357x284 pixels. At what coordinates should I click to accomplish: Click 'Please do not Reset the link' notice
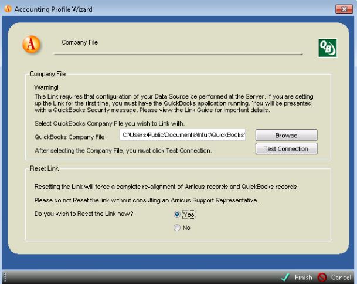coord(147,200)
